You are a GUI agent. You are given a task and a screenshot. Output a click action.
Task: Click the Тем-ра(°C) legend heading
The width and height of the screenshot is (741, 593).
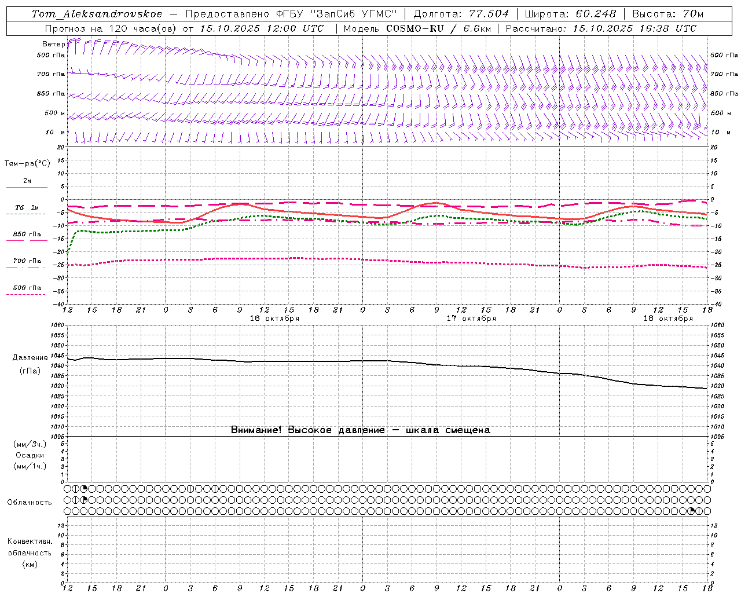pos(27,164)
